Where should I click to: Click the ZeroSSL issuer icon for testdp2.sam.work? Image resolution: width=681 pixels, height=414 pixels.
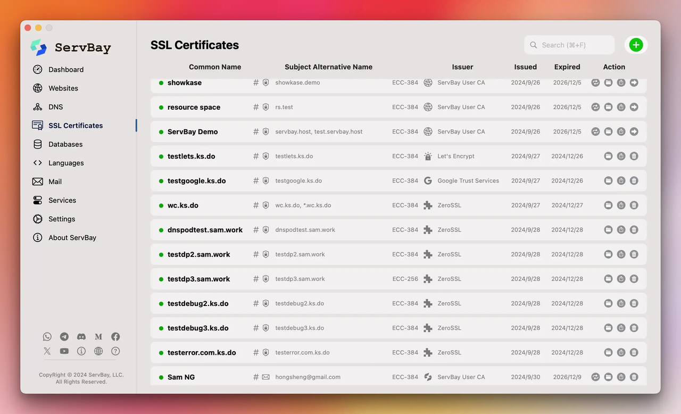(x=428, y=254)
